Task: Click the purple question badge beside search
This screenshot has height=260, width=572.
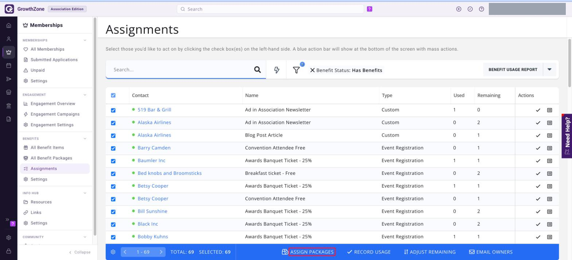Action: tap(370, 9)
